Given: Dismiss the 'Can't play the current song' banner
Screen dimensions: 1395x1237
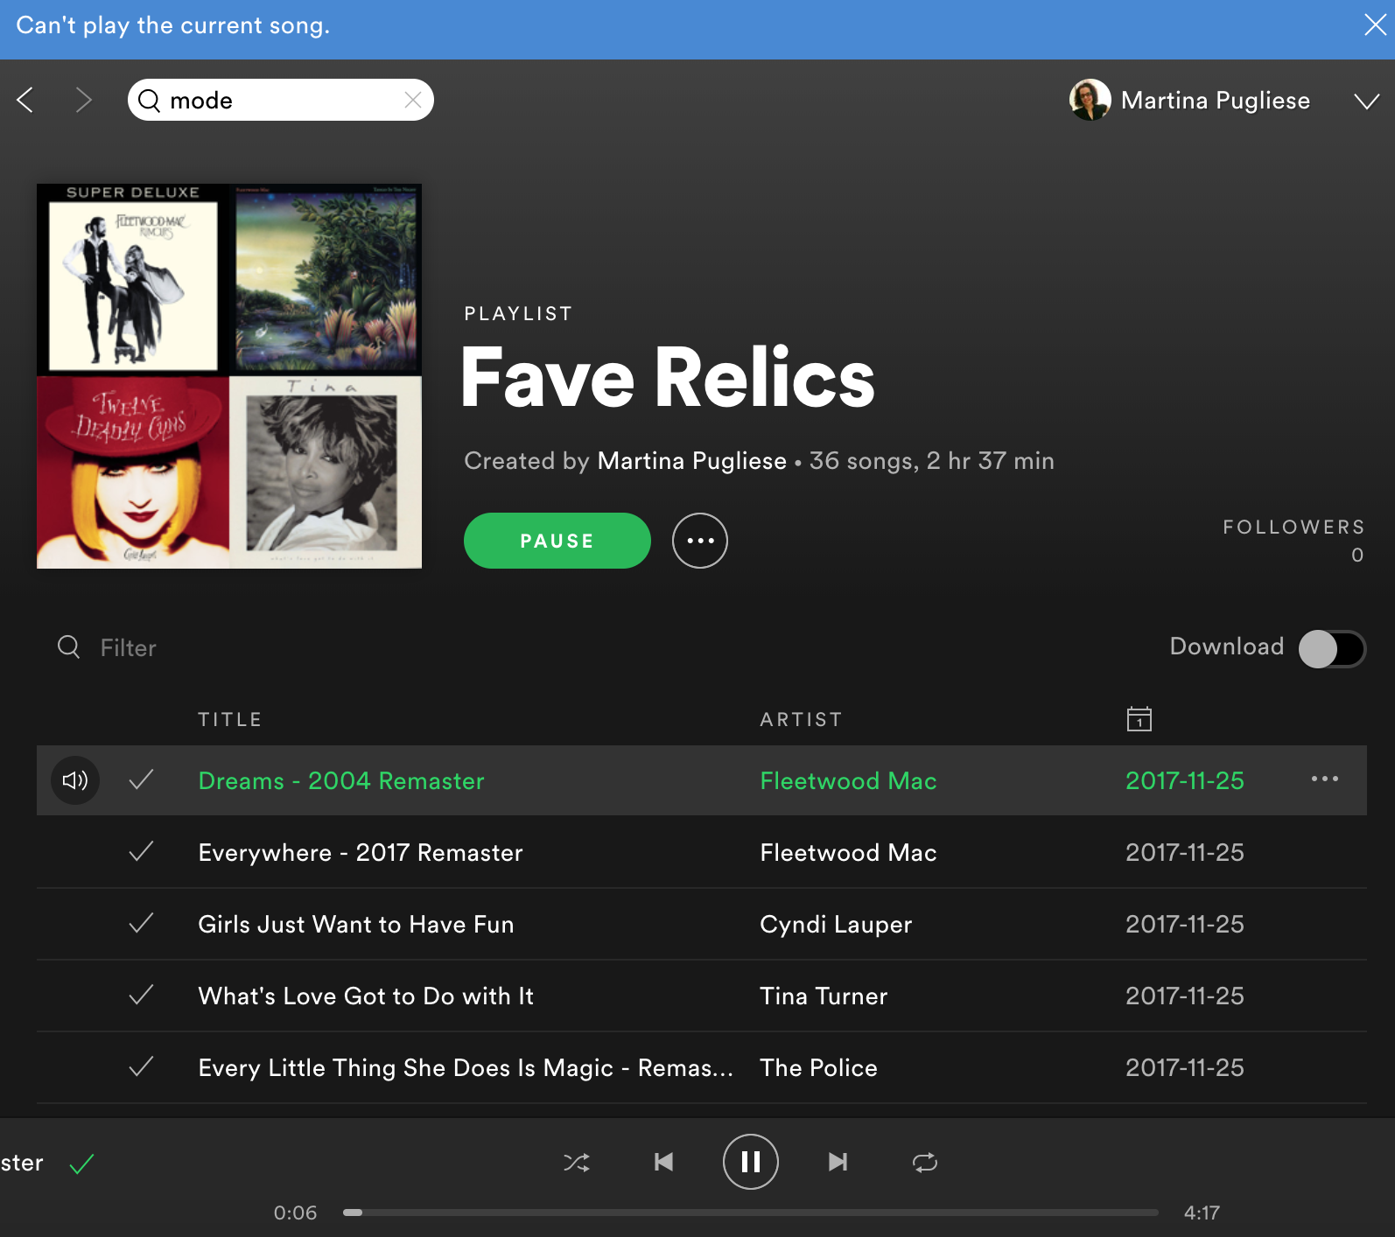Looking at the screenshot, I should coord(1375,25).
